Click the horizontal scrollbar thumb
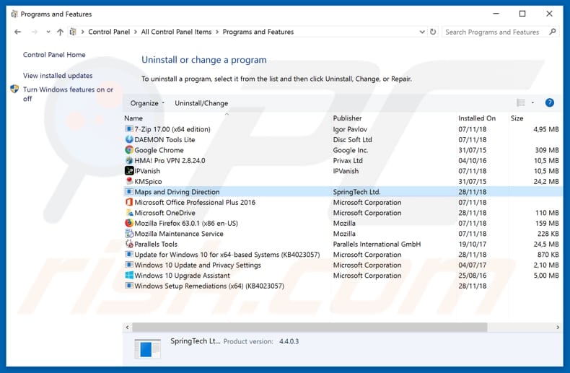This screenshot has width=570, height=373. coord(310,328)
